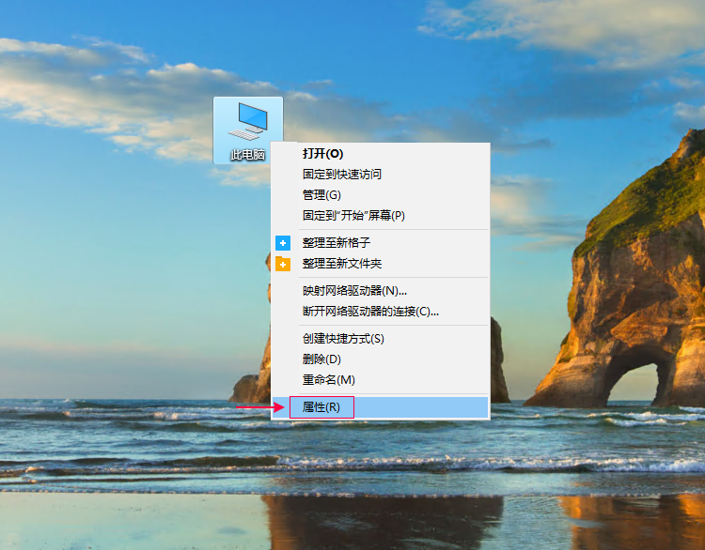Select 整理至新格子 menu item
Screen dimensions: 705x550
coord(381,243)
